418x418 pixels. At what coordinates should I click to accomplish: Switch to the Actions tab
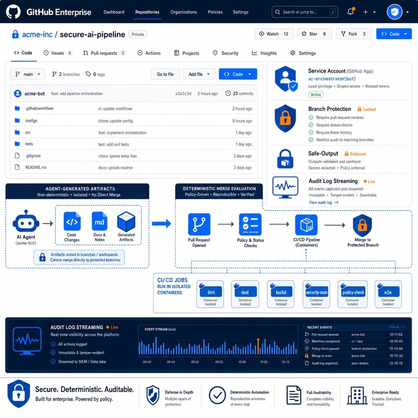(x=149, y=53)
